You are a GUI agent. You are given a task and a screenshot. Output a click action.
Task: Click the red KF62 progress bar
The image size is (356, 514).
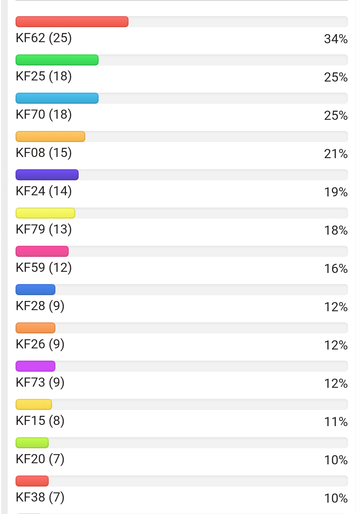click(x=72, y=22)
